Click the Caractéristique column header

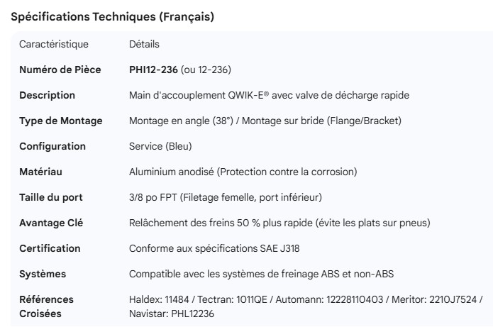(x=54, y=44)
